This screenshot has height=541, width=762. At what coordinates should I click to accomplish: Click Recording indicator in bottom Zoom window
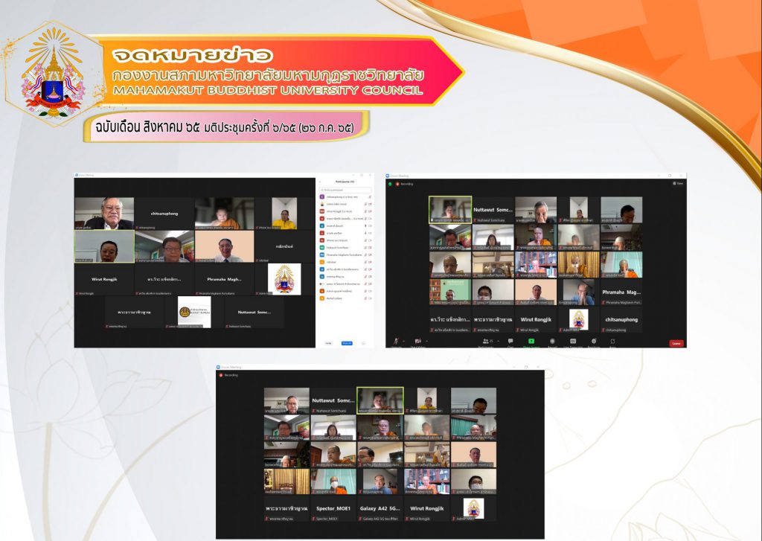(x=229, y=375)
